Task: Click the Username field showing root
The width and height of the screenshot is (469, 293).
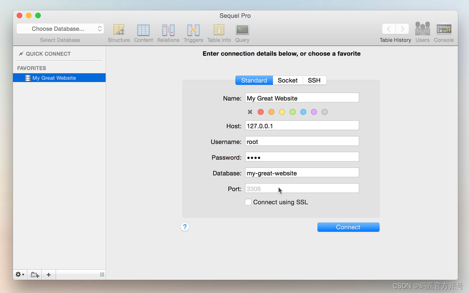Action: click(x=302, y=141)
